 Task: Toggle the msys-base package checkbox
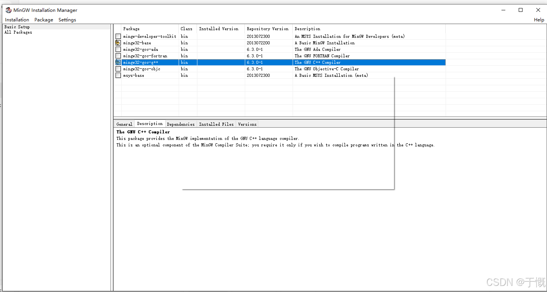[x=118, y=75]
